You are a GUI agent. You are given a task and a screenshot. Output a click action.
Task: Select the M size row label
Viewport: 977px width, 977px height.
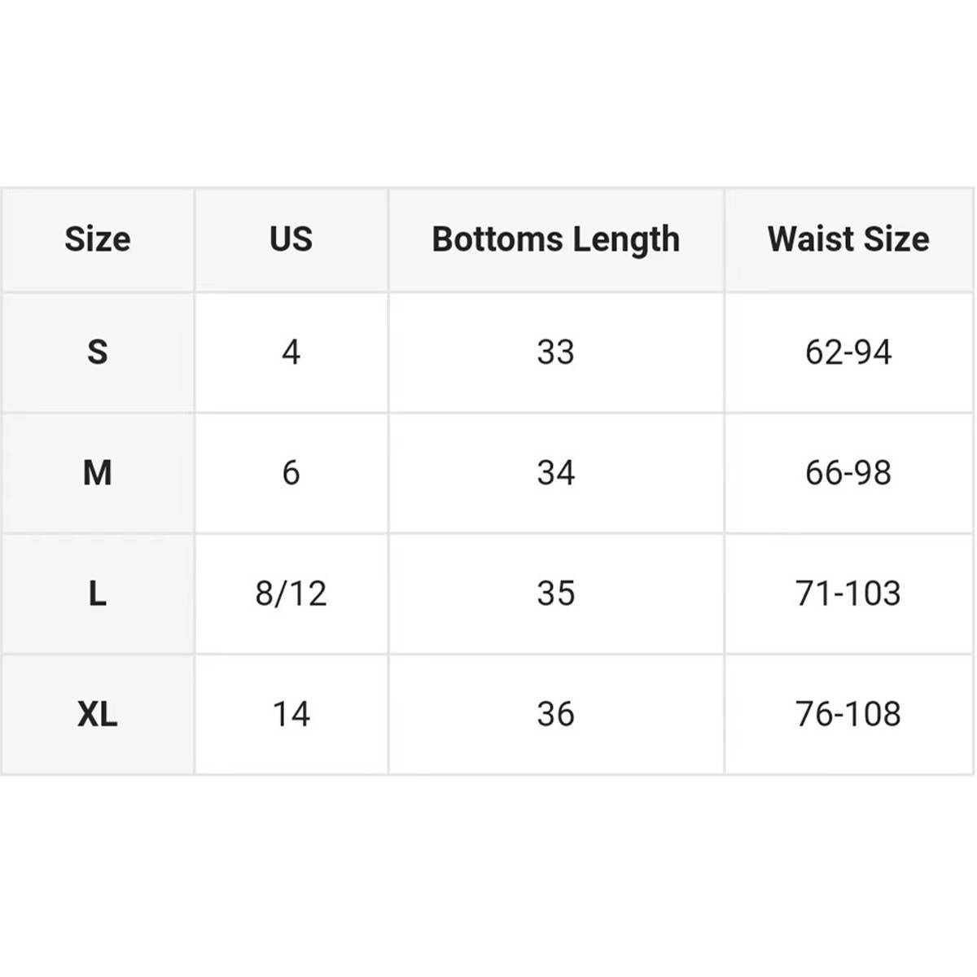pyautogui.click(x=98, y=472)
